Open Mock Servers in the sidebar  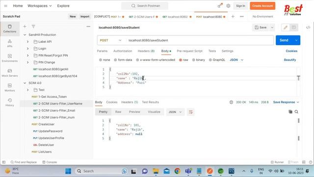coord(10,73)
